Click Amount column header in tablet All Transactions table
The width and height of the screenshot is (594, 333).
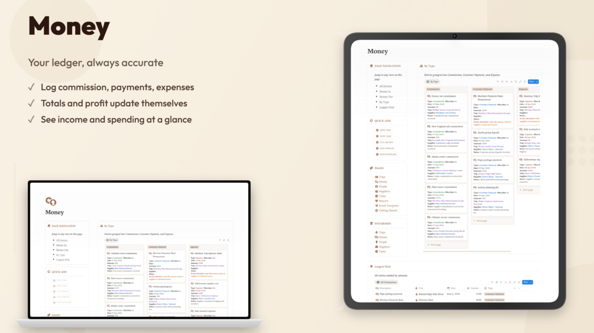473,288
